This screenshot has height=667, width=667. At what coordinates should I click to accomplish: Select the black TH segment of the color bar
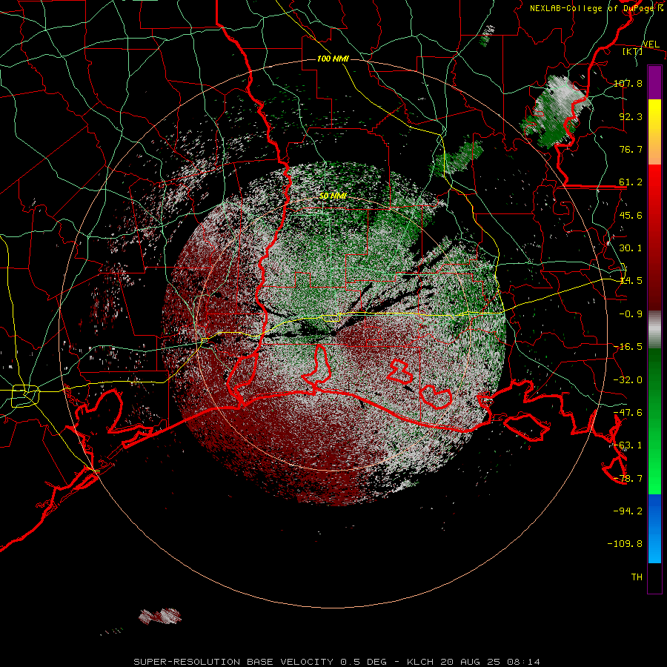point(654,578)
